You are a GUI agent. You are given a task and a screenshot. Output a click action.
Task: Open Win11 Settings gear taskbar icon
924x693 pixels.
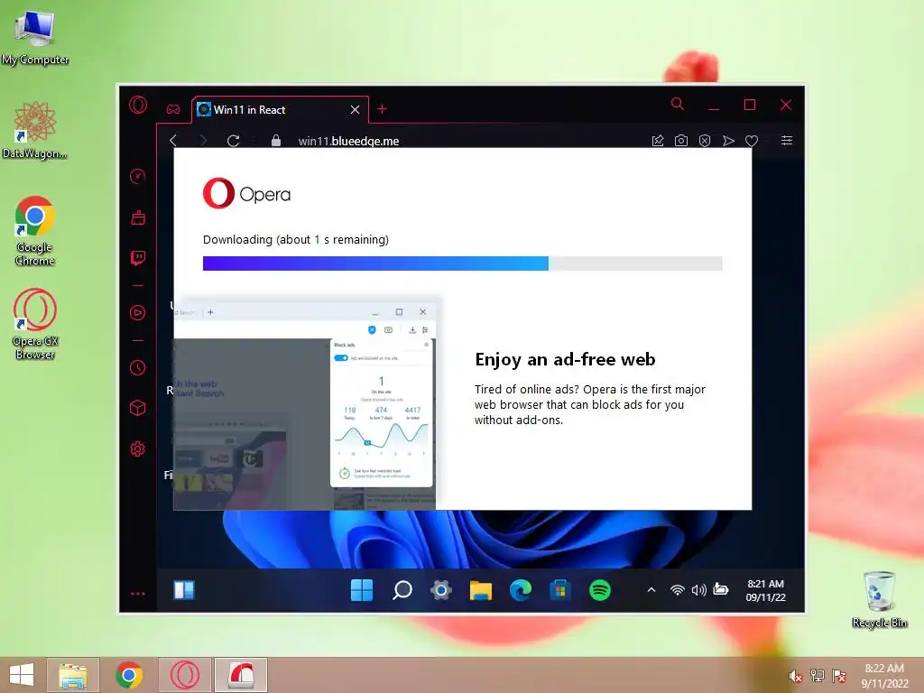[x=440, y=590]
